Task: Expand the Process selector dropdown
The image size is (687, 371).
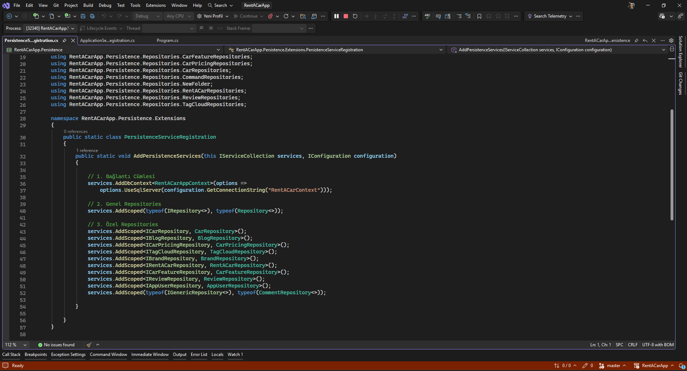Action: [x=73, y=28]
